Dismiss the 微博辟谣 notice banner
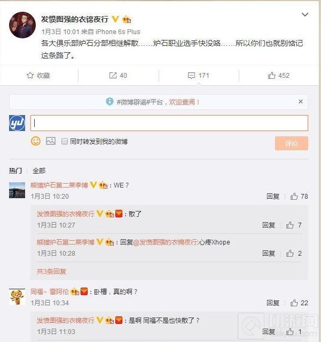Screen dimensions: 321x342 pos(301,101)
